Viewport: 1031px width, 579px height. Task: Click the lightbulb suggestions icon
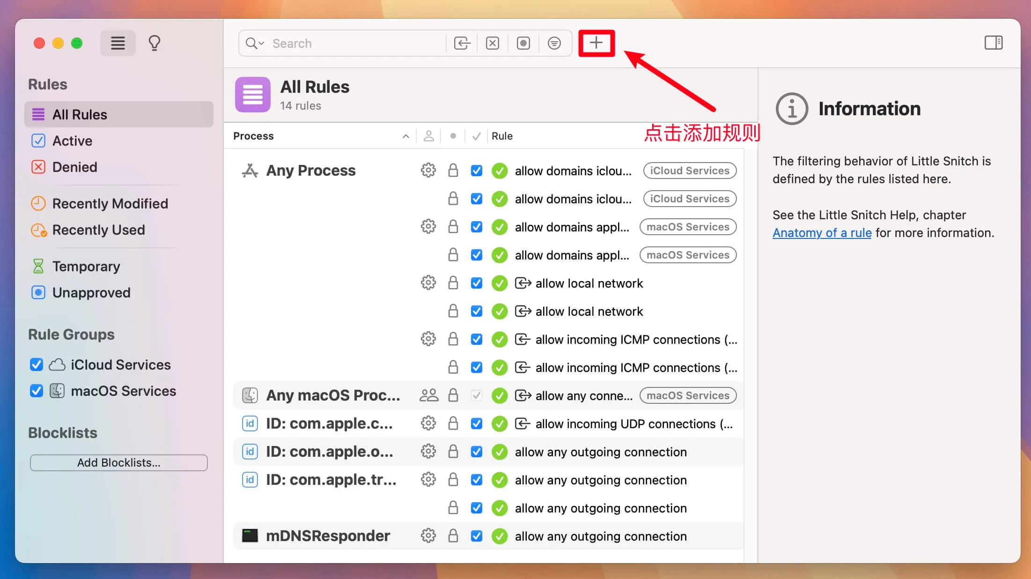[155, 43]
